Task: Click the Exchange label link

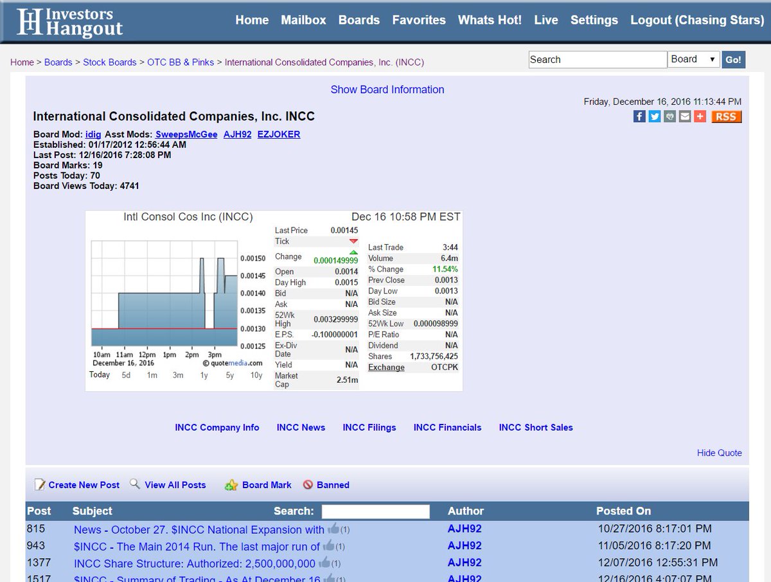Action: coord(386,367)
